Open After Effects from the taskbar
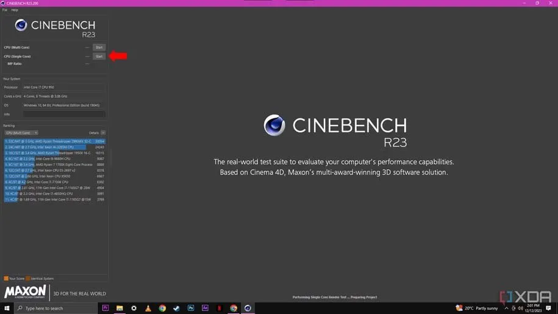 [x=205, y=309]
